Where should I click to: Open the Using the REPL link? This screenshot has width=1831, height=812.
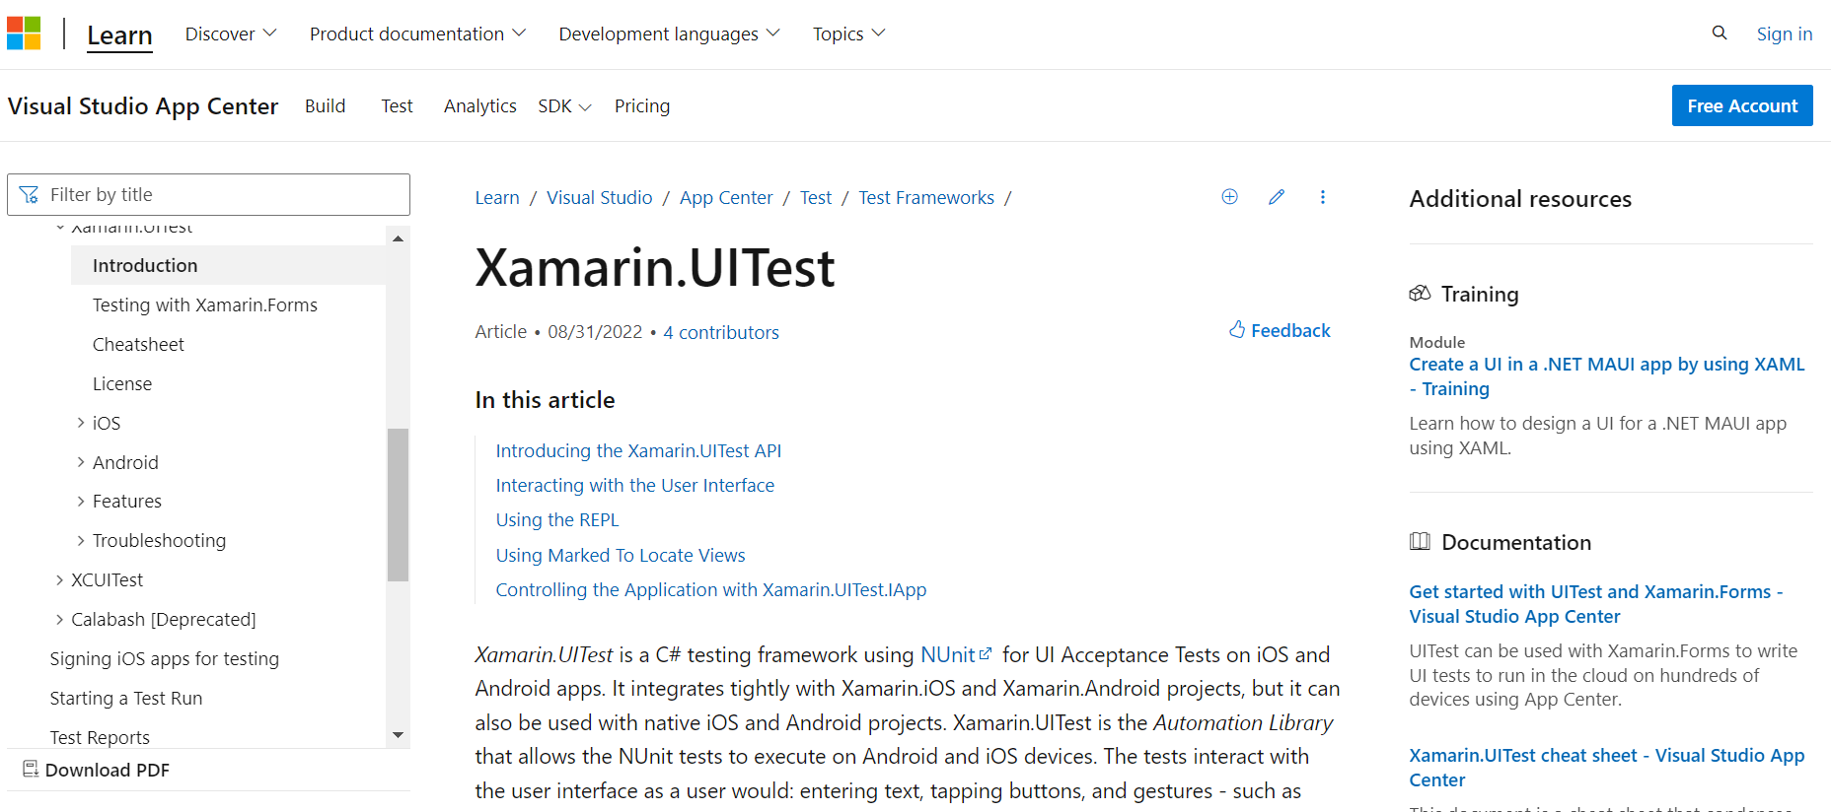(x=557, y=520)
